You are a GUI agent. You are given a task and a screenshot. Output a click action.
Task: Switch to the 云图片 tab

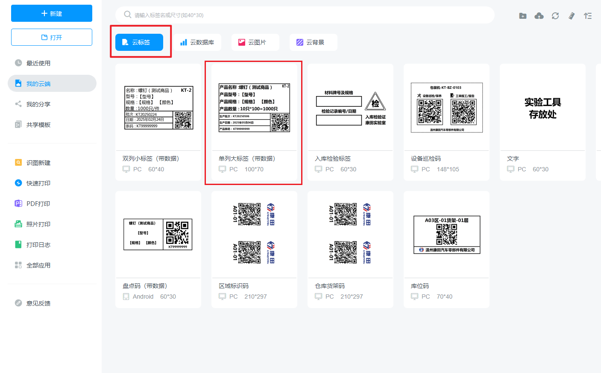255,42
